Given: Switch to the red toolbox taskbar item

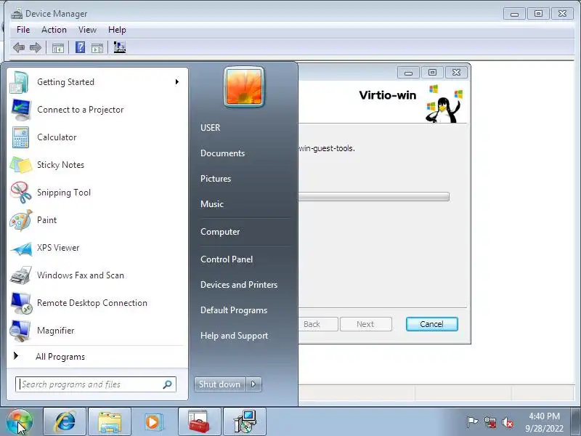Looking at the screenshot, I should 199,422.
